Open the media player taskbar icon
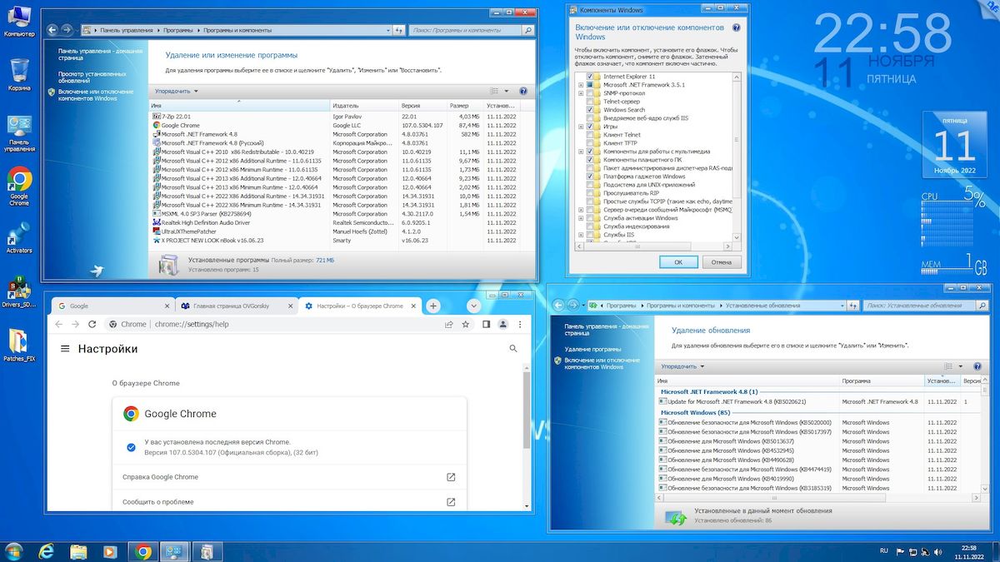This screenshot has width=1000, height=562. (110, 550)
